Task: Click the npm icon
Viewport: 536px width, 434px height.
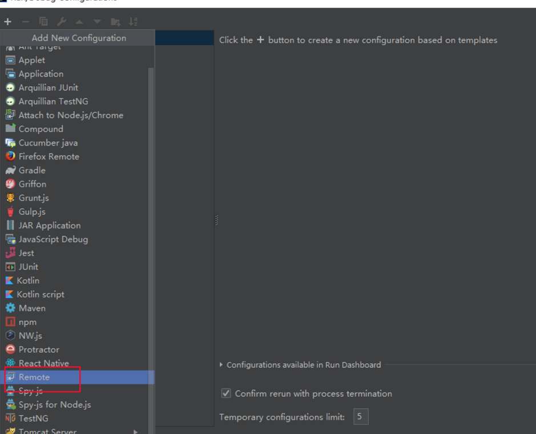Action: [11, 322]
